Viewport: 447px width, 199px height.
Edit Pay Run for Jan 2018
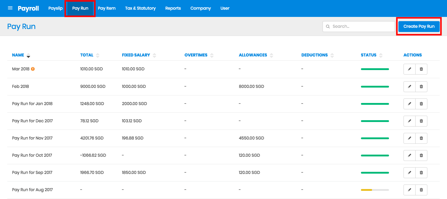pos(410,104)
